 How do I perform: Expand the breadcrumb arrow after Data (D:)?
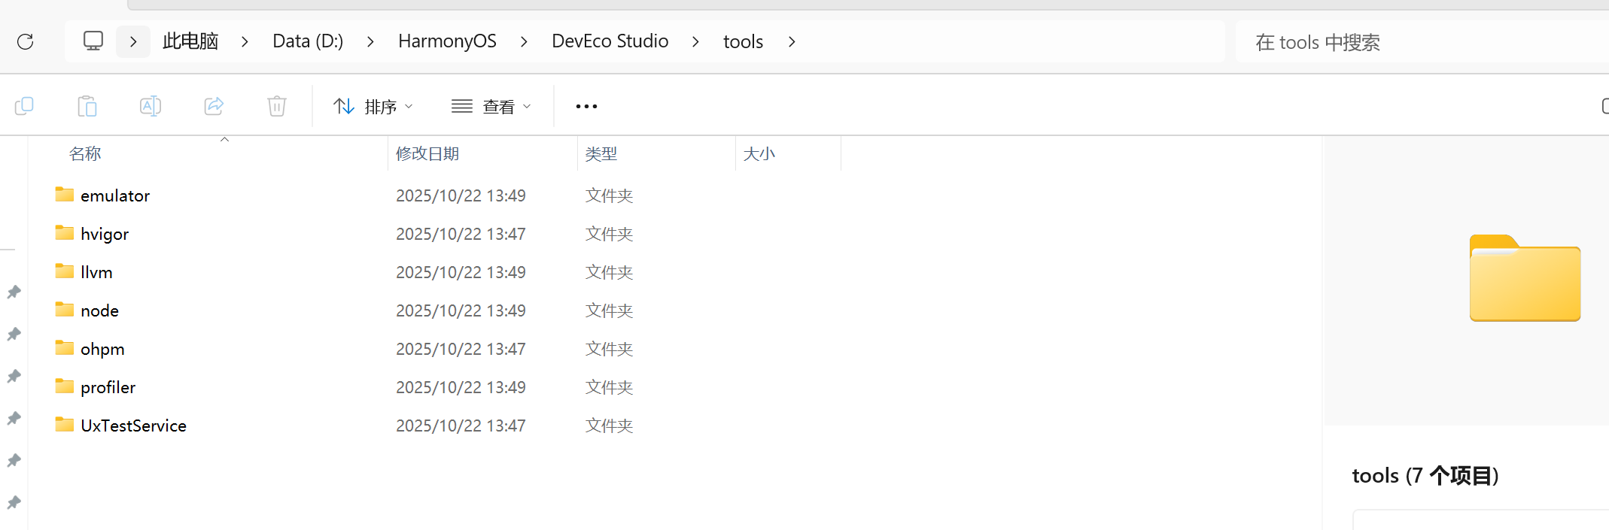370,41
